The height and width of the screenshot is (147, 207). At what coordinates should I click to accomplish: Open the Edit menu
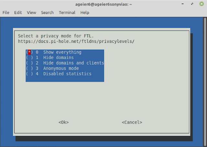coord(18,13)
